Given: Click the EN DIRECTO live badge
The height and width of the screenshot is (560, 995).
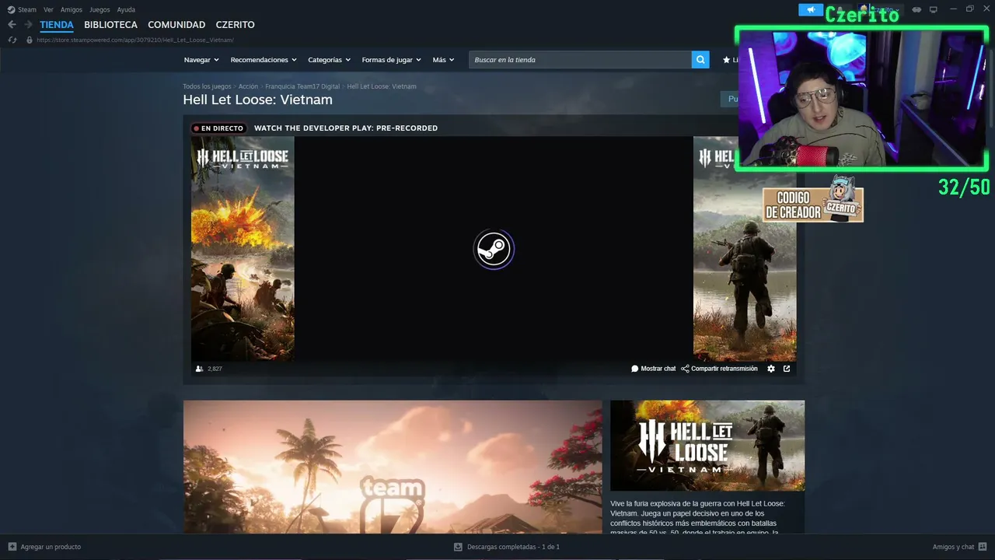Looking at the screenshot, I should pos(218,128).
